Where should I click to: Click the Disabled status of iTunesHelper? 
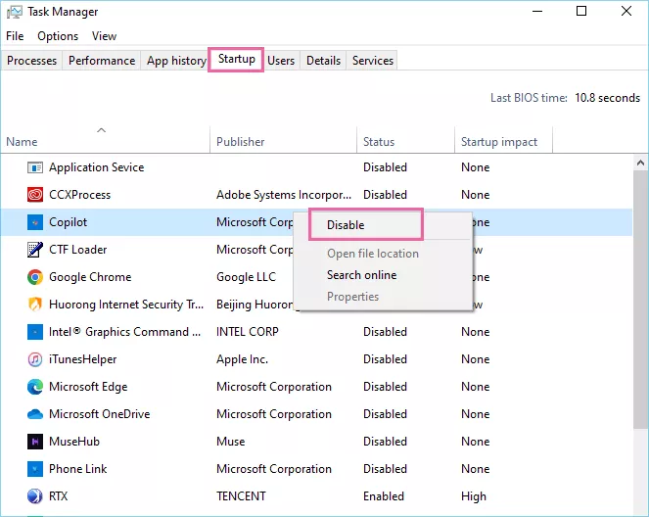pyautogui.click(x=385, y=359)
